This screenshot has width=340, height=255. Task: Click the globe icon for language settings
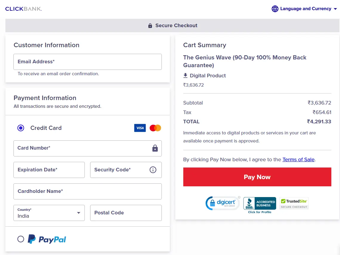point(275,9)
